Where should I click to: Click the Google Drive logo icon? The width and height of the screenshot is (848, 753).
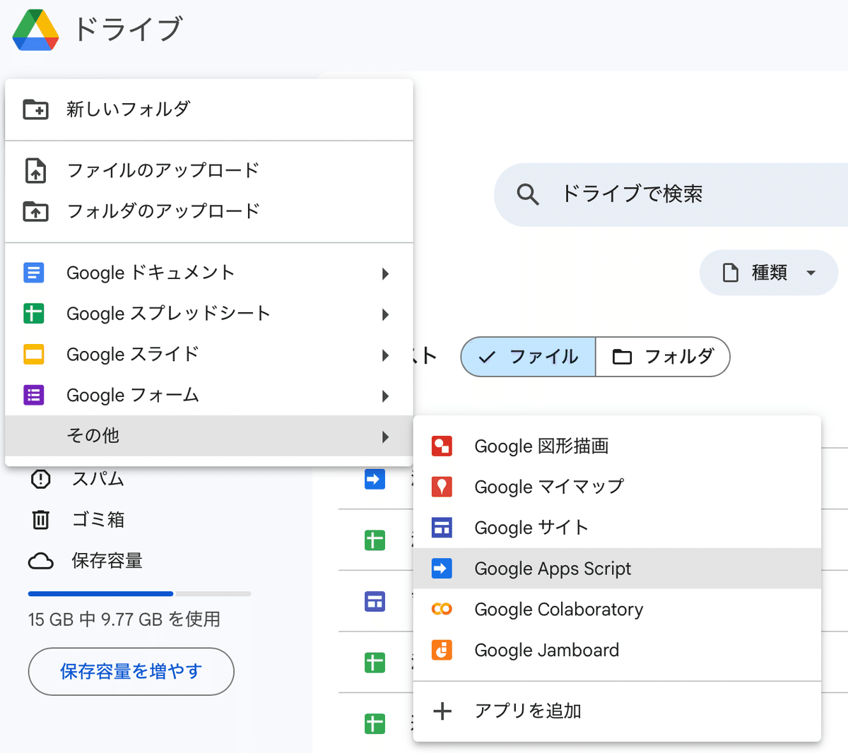tap(35, 30)
